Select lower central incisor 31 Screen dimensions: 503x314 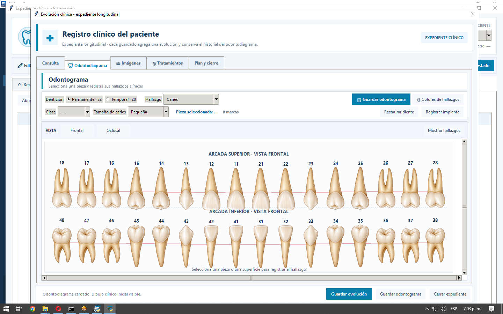261,247
